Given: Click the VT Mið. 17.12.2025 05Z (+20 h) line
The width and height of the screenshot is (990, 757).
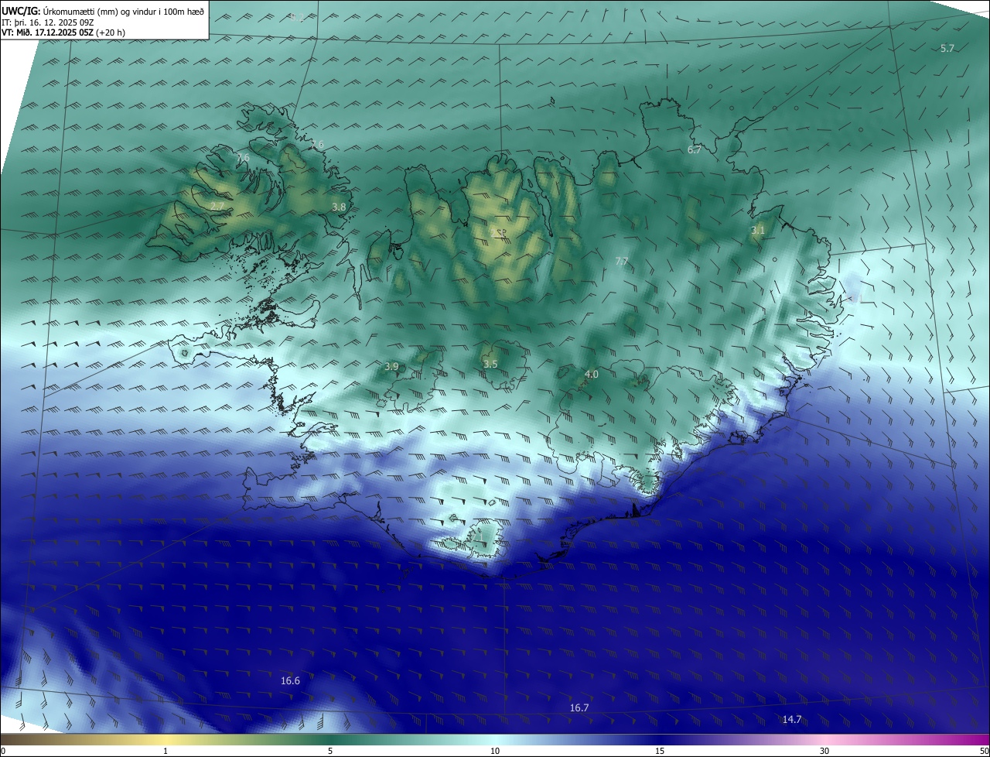Looking at the screenshot, I should click(63, 33).
